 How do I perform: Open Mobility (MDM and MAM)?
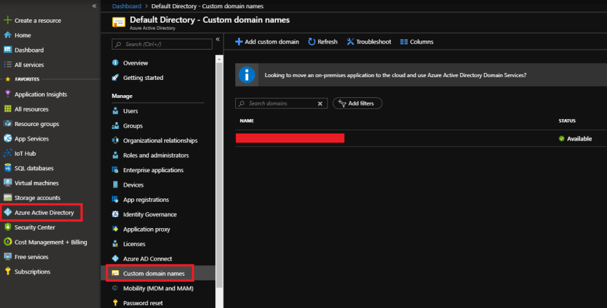click(x=158, y=288)
